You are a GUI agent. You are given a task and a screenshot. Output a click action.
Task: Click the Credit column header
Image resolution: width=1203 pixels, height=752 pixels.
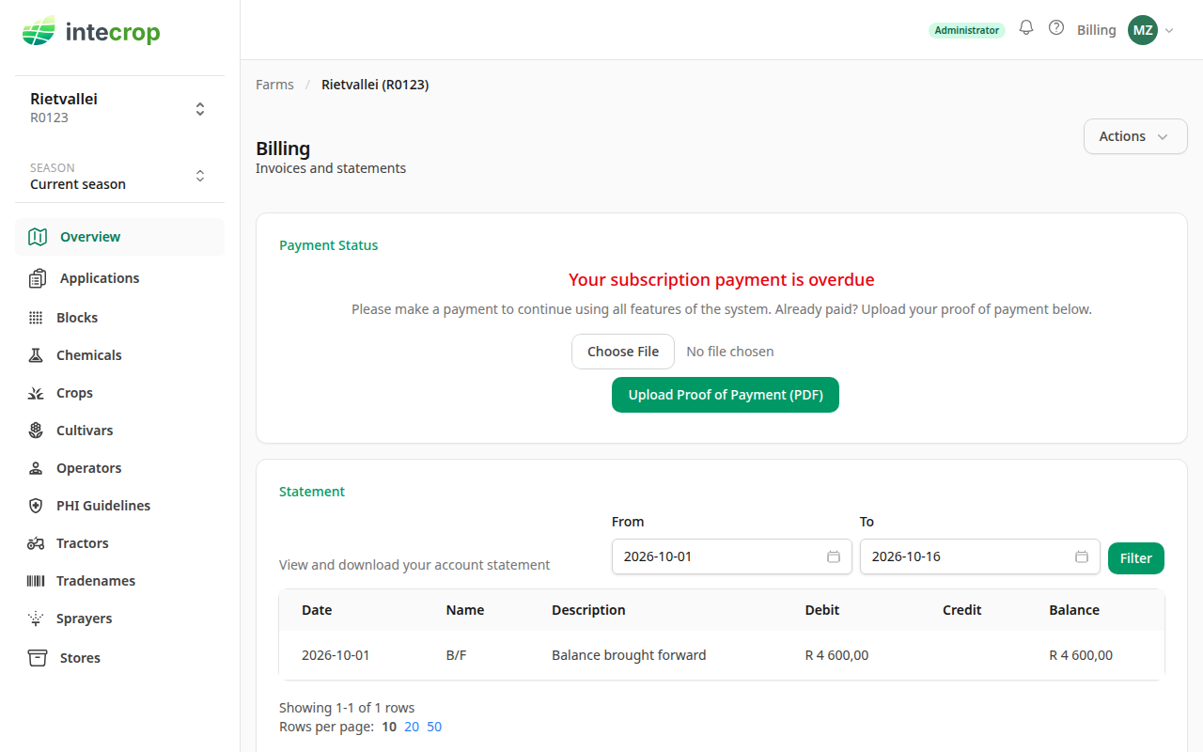tap(961, 610)
